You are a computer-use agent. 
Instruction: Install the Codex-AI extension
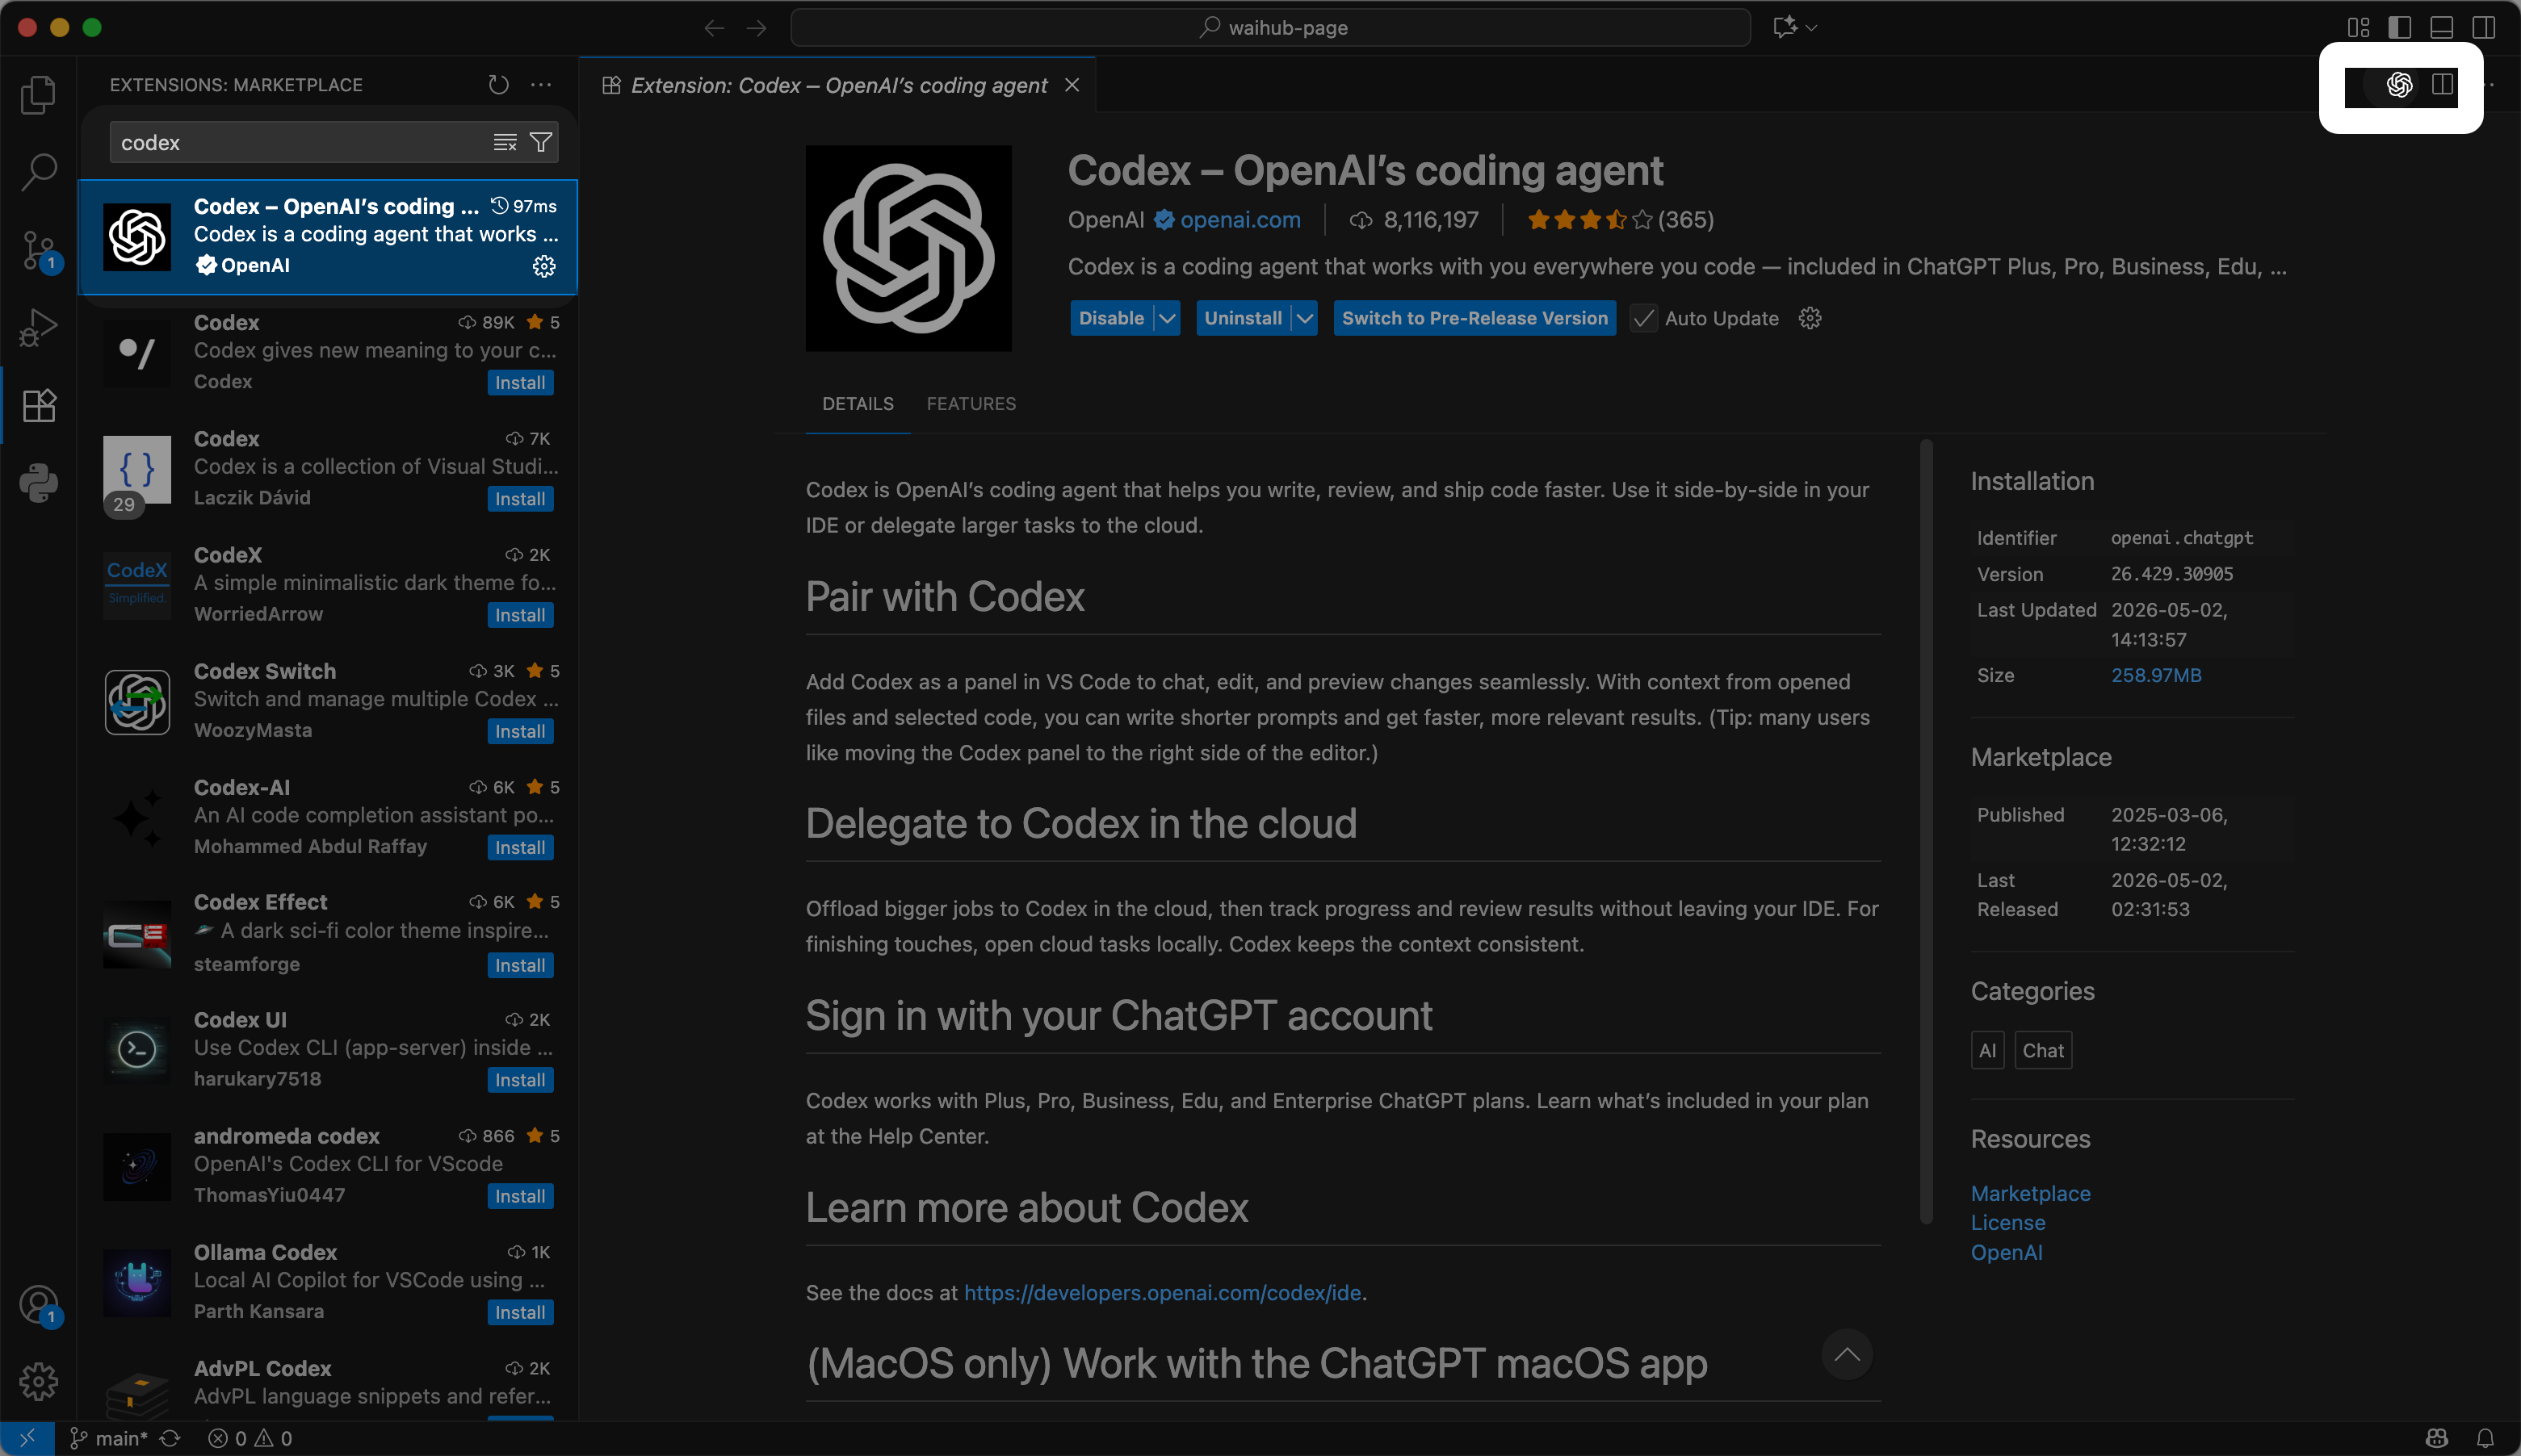pos(520,847)
